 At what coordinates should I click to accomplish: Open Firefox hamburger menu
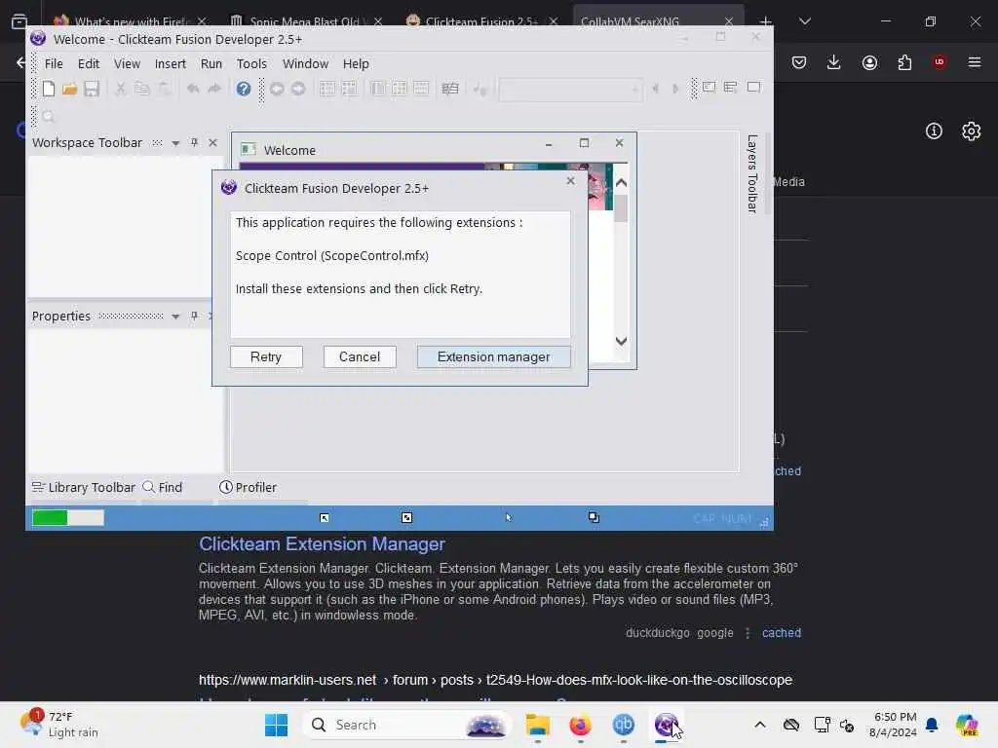(975, 62)
